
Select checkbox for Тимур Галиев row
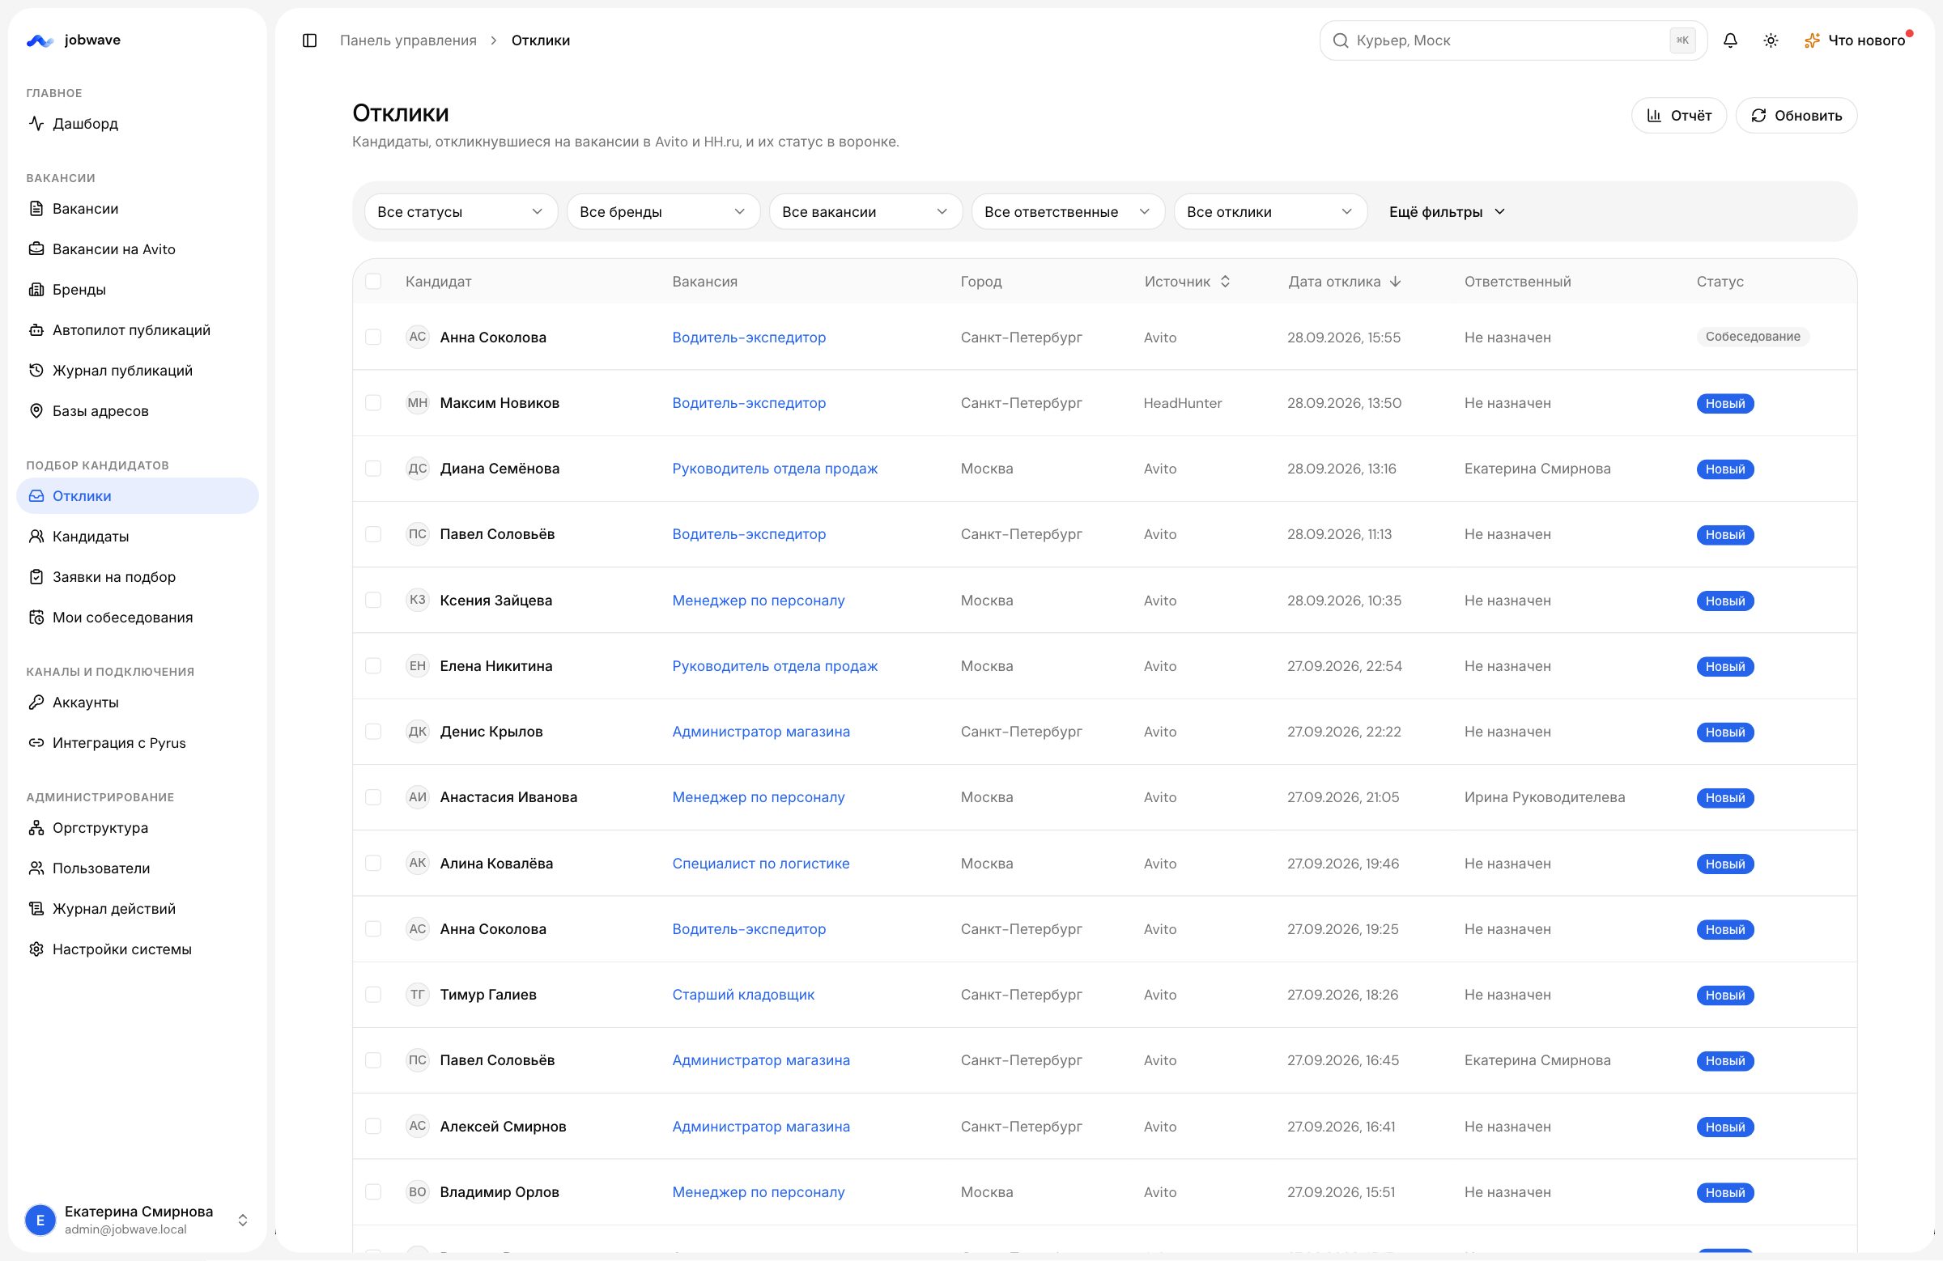click(x=373, y=994)
